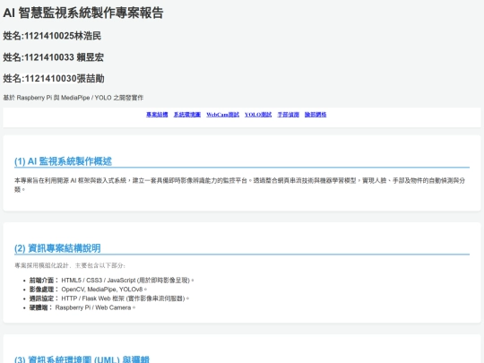The width and height of the screenshot is (484, 363).
Task: Click the overview paragraph starting 本專案旨在利用開源
Action: [x=240, y=185]
